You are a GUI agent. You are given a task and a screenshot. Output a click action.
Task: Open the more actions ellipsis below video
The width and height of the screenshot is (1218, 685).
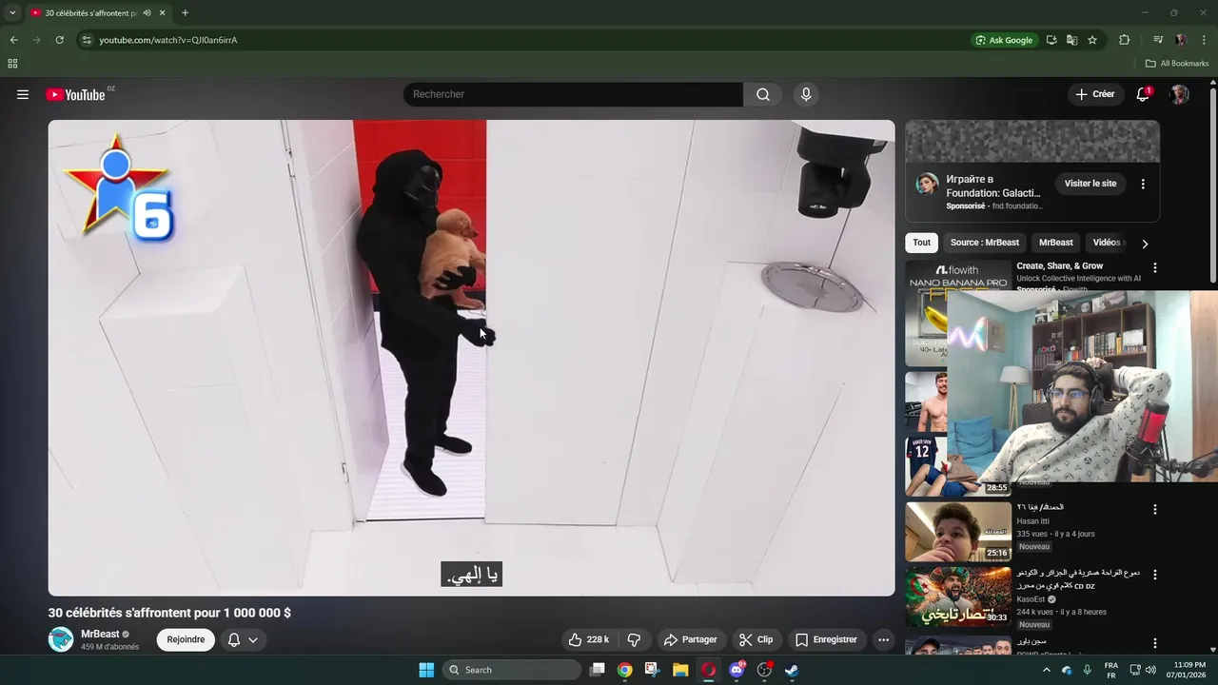tap(883, 639)
